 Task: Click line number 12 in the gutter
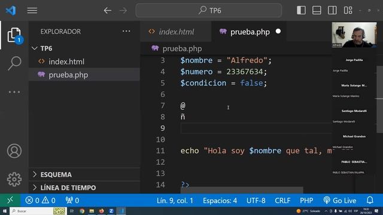160,162
